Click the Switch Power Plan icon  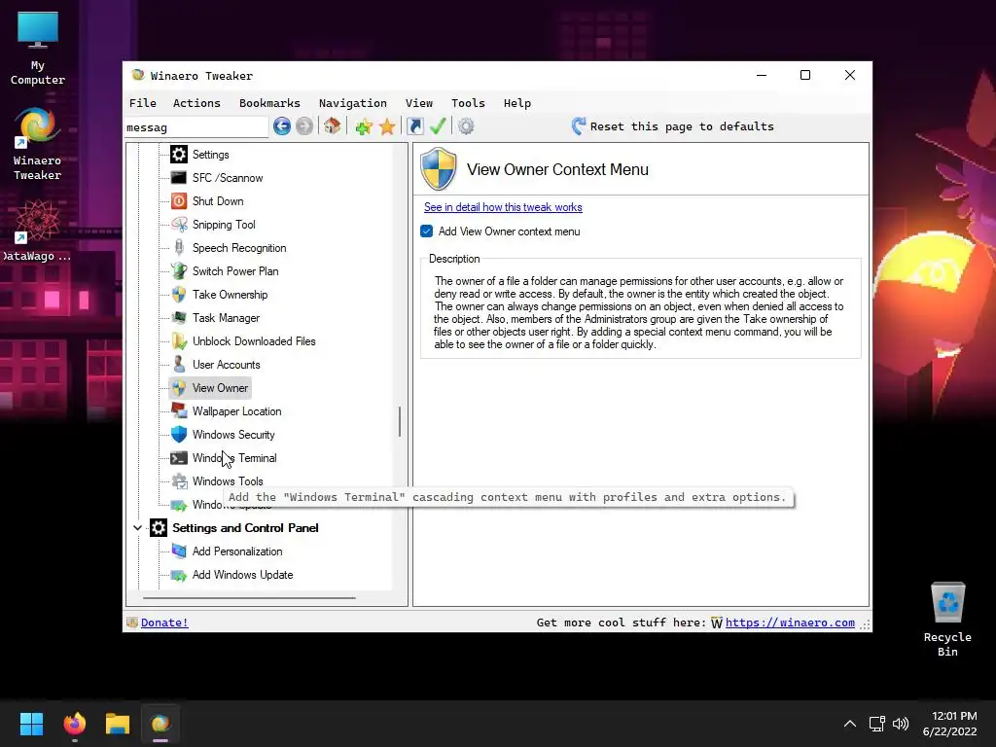tap(179, 271)
